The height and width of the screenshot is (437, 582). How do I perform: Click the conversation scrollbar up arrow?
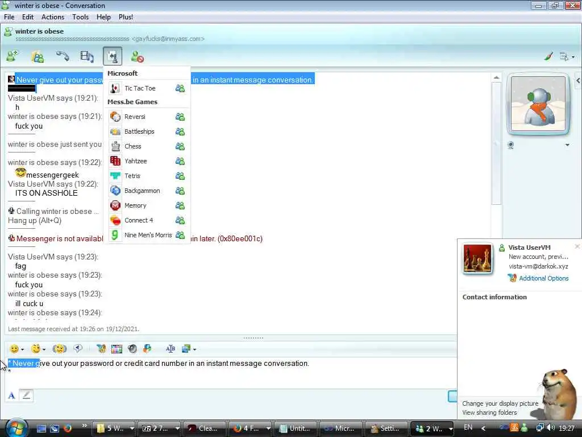click(x=496, y=77)
